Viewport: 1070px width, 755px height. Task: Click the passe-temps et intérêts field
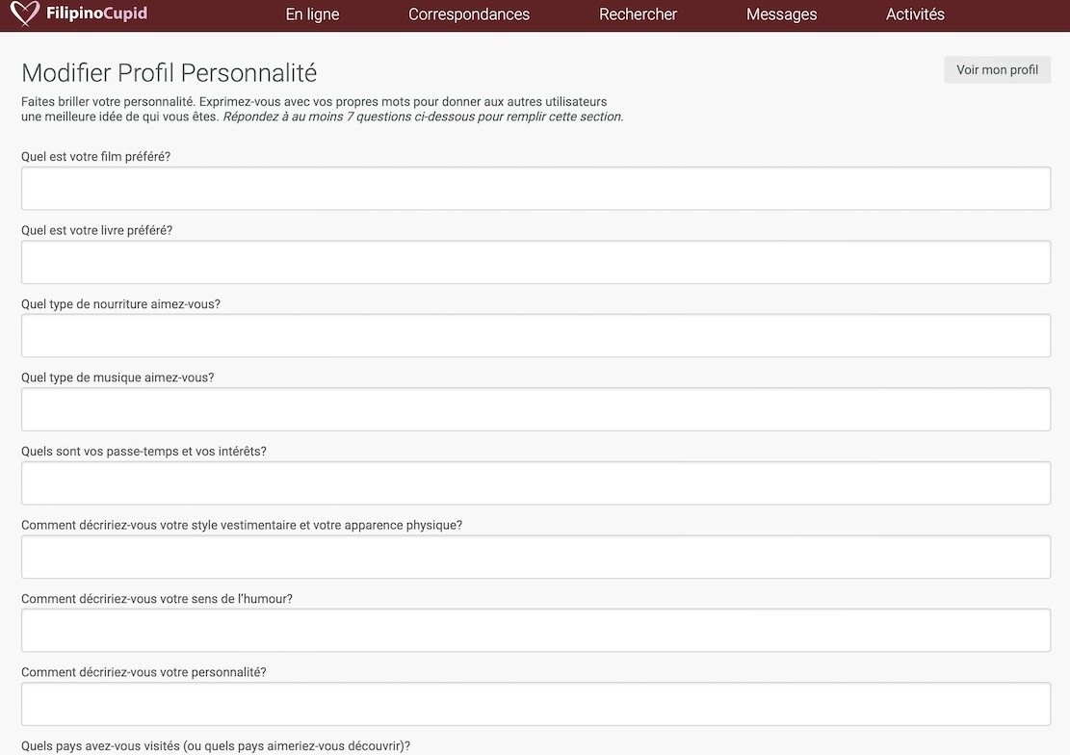click(x=535, y=483)
